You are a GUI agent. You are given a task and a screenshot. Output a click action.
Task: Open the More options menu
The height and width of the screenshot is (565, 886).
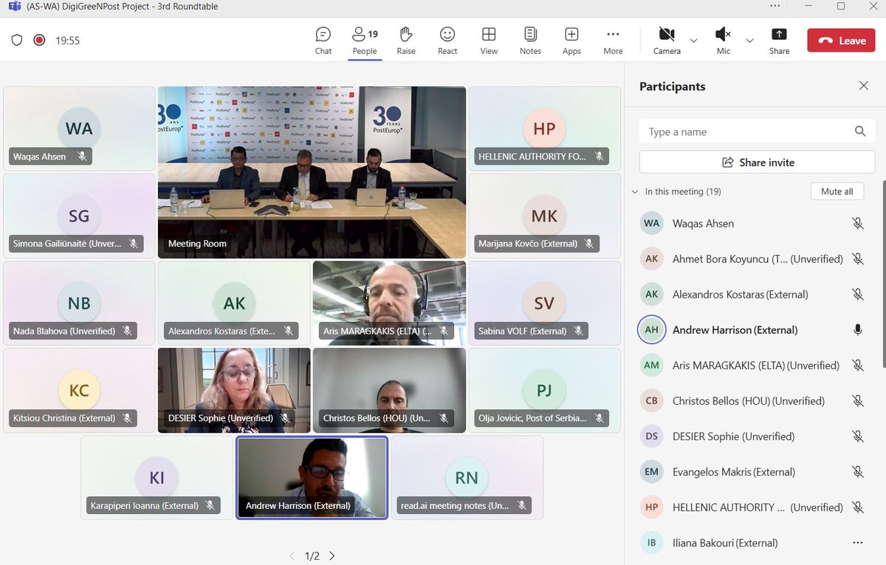[x=613, y=40]
